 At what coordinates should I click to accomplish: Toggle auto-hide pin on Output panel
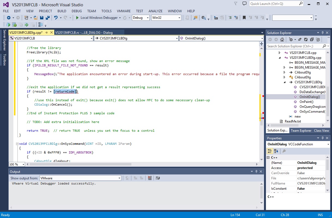coord(256,171)
